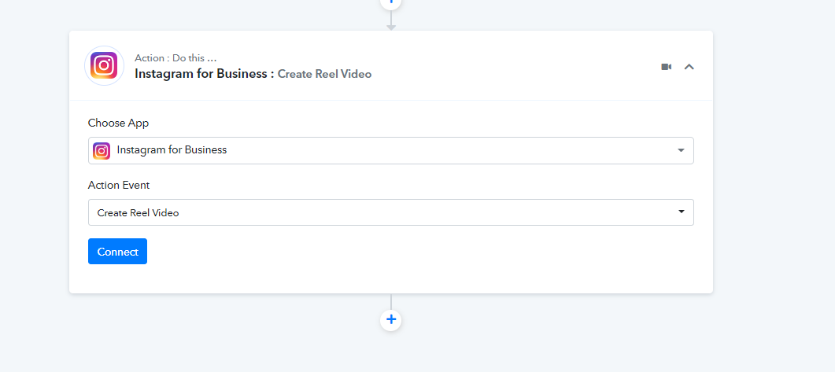Viewport: 835px width, 372px height.
Task: Click the 'Instagram for Business' text in Choose App field
Action: pyautogui.click(x=172, y=150)
